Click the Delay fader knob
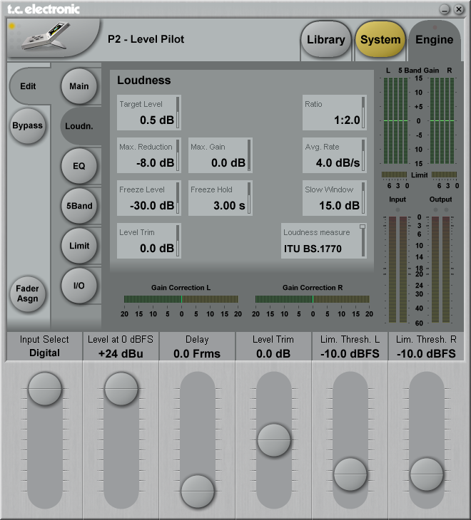This screenshot has height=520, width=471. pos(198,492)
